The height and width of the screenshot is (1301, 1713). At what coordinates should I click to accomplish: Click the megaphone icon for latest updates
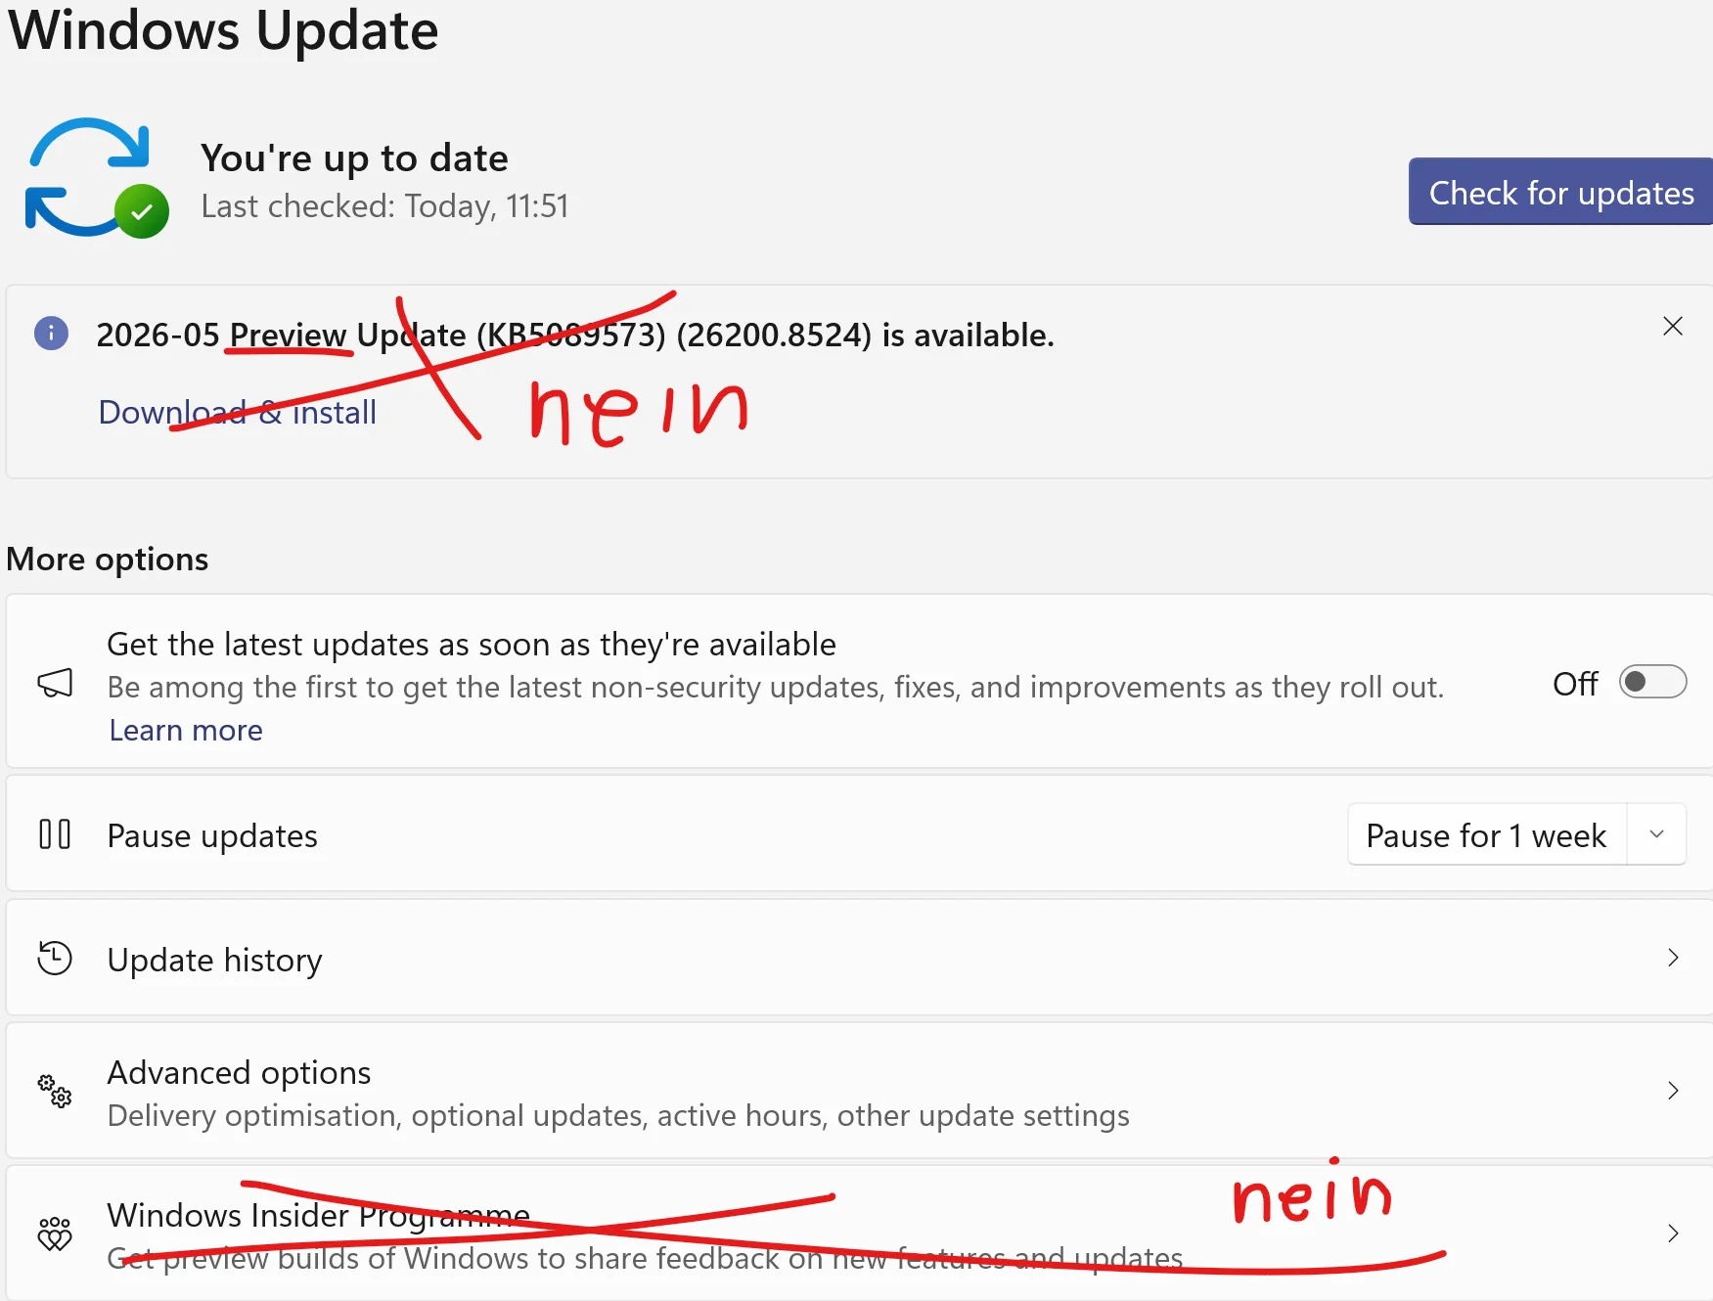(55, 683)
